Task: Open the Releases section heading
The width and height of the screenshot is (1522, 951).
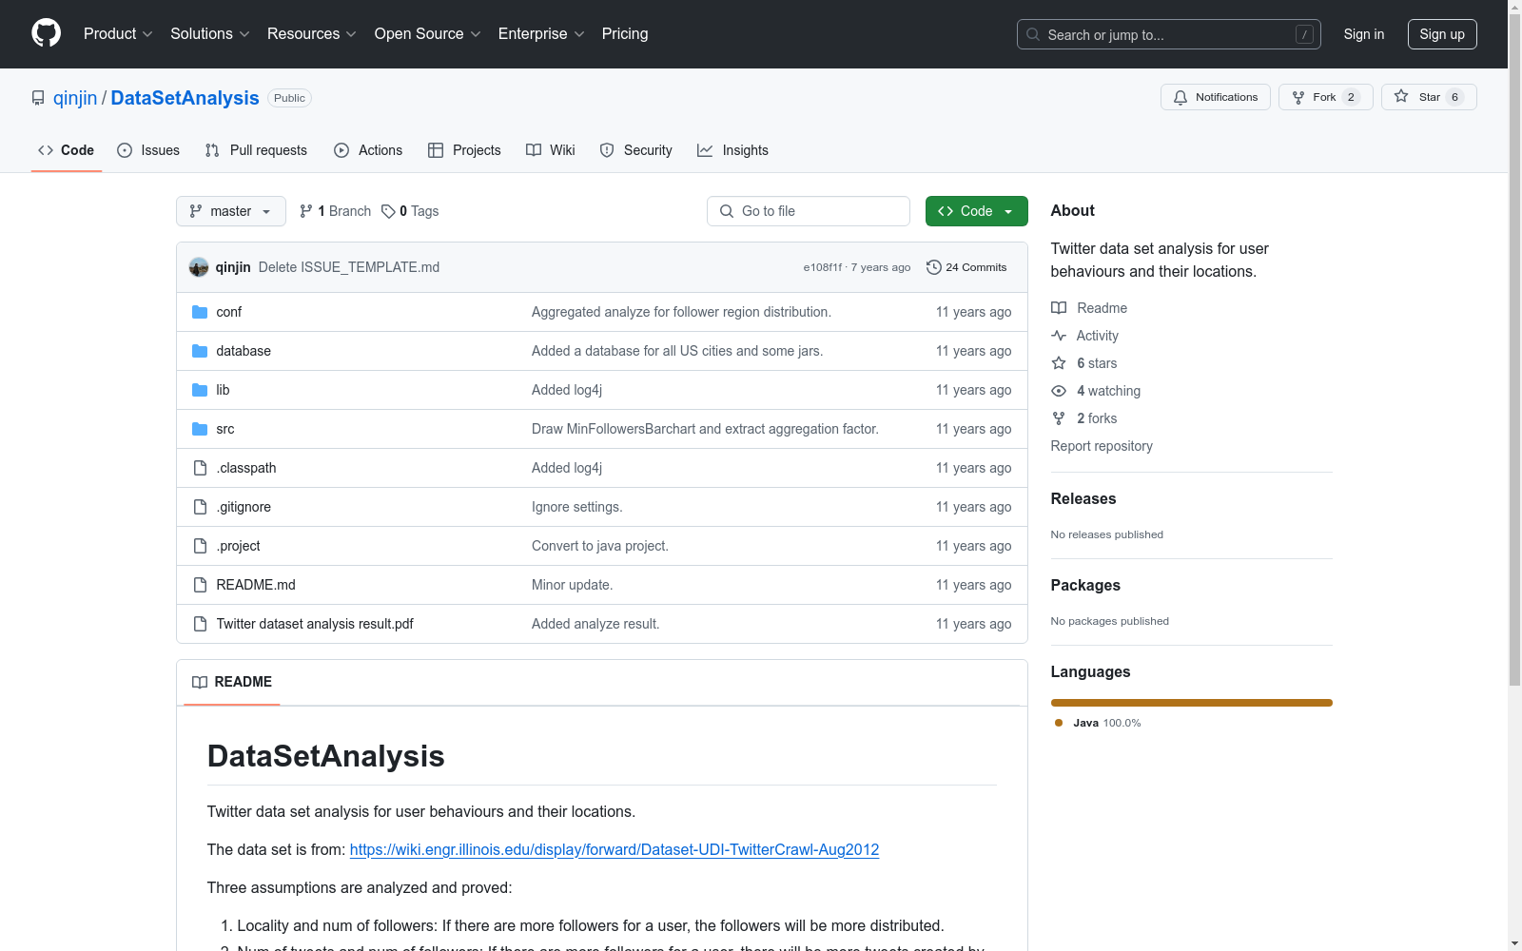Action: coord(1083,498)
